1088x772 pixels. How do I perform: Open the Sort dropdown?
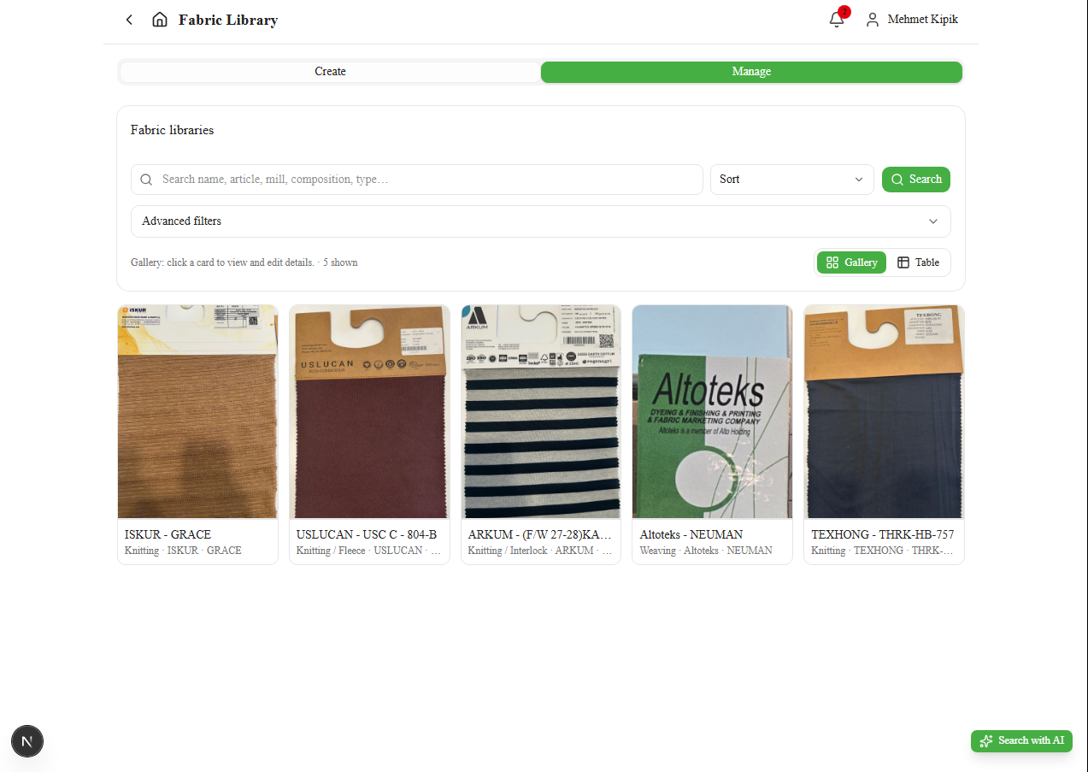tap(792, 180)
